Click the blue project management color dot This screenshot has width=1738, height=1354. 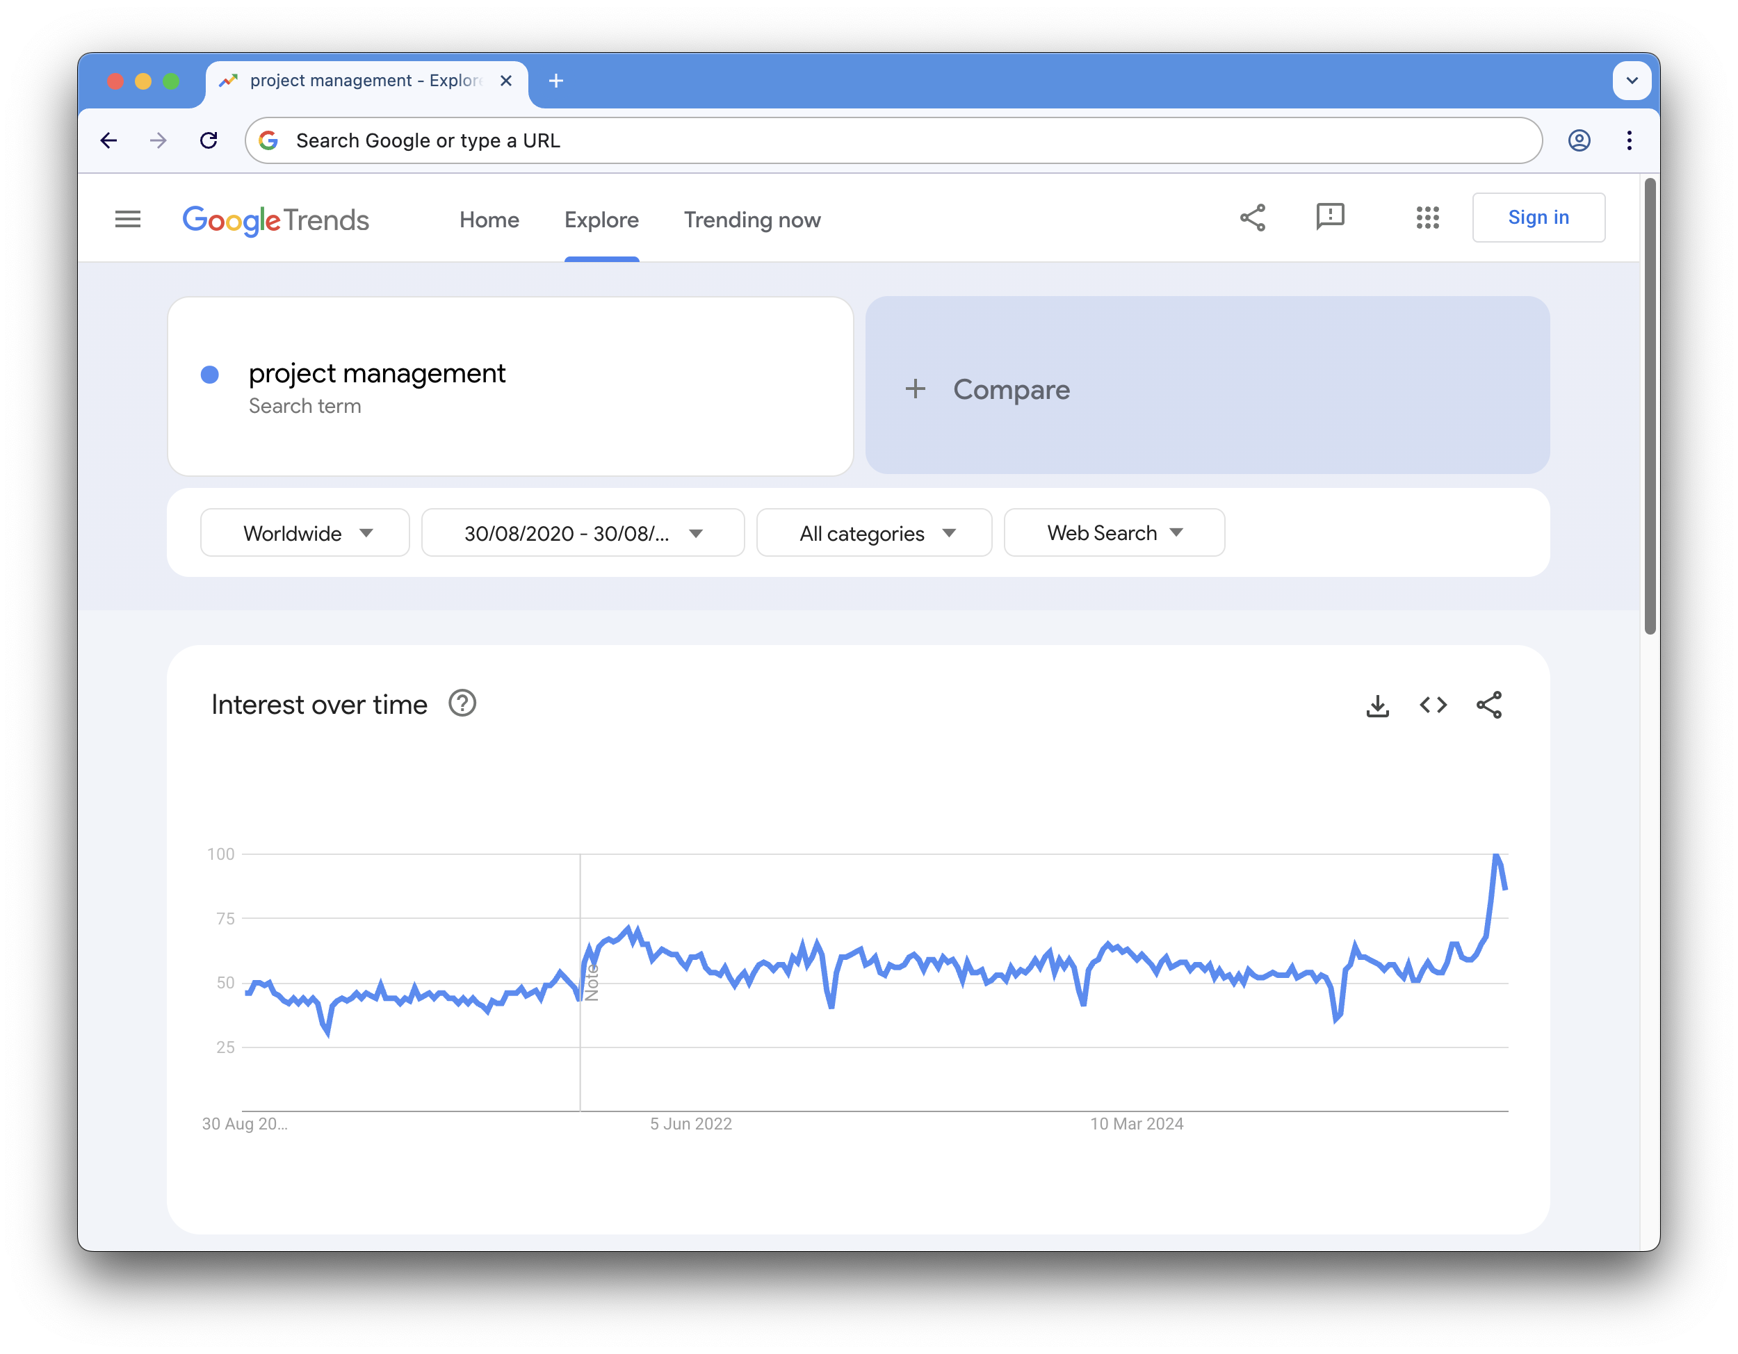click(x=210, y=375)
